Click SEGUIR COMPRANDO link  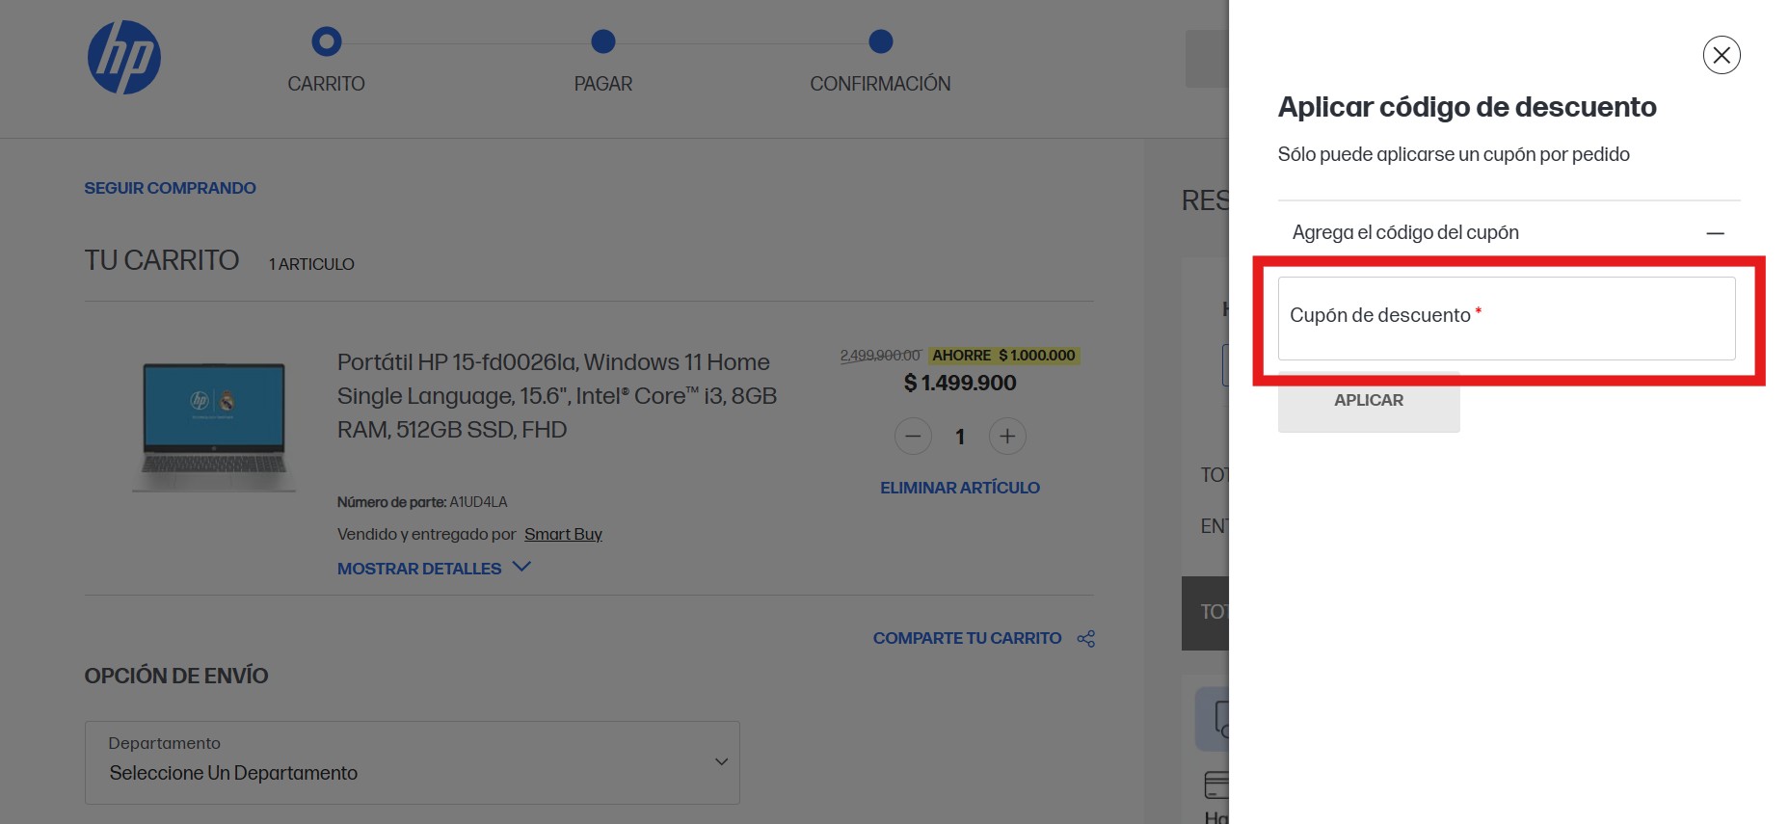tap(170, 188)
